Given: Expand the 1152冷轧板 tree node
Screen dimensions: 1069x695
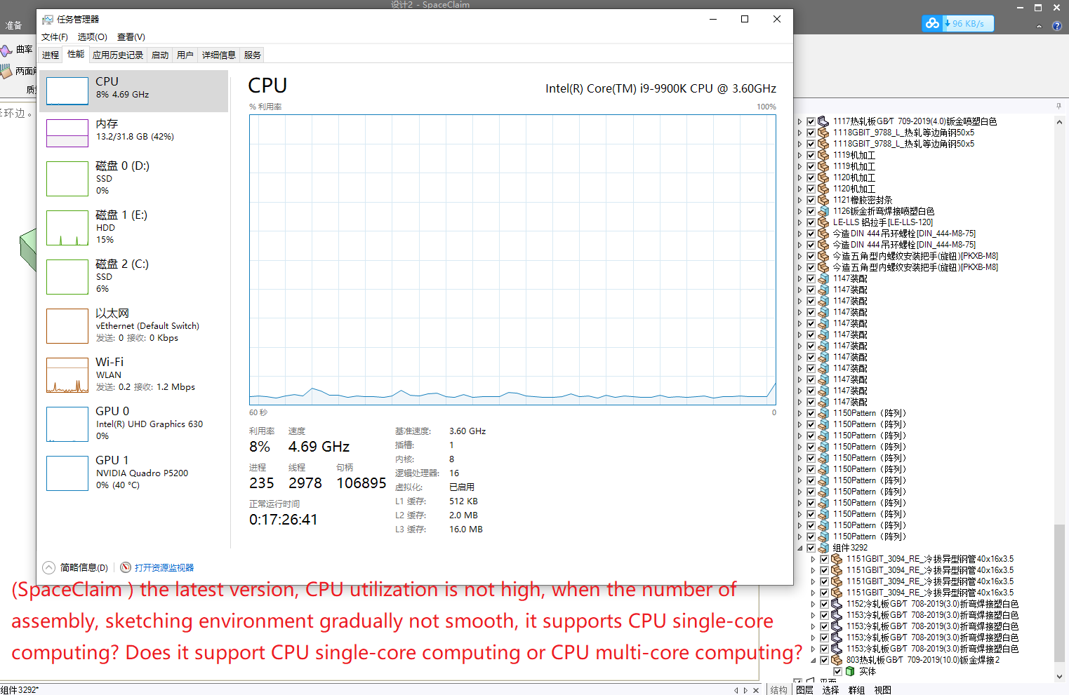Looking at the screenshot, I should pyautogui.click(x=813, y=604).
